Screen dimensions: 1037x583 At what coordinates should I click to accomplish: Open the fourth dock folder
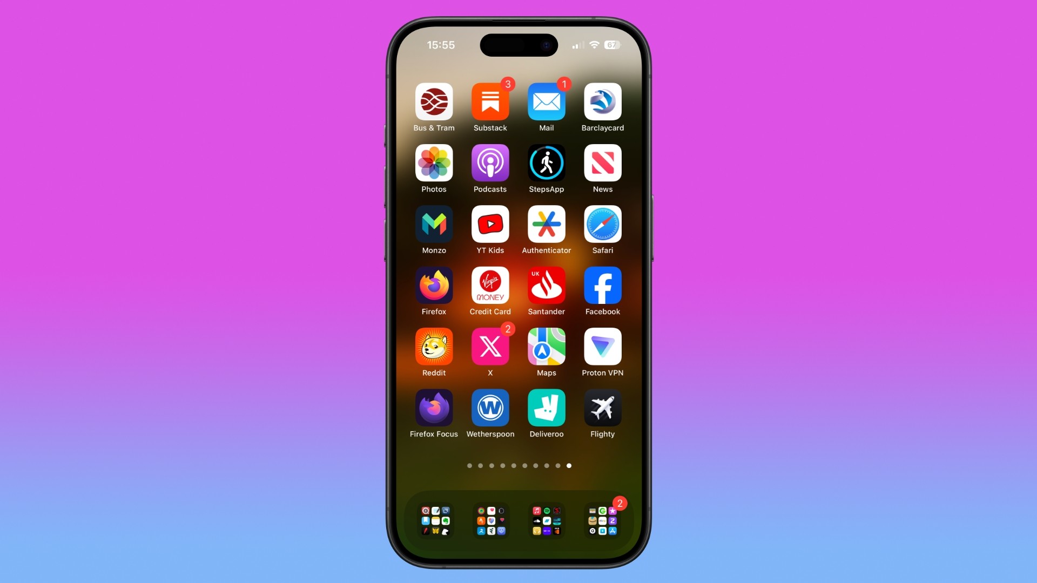click(x=602, y=519)
